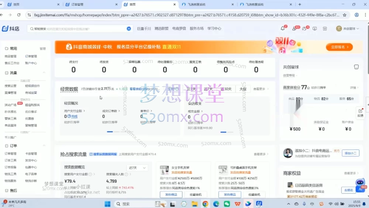Open Chrome from the Windows taskbar

(x=205, y=204)
